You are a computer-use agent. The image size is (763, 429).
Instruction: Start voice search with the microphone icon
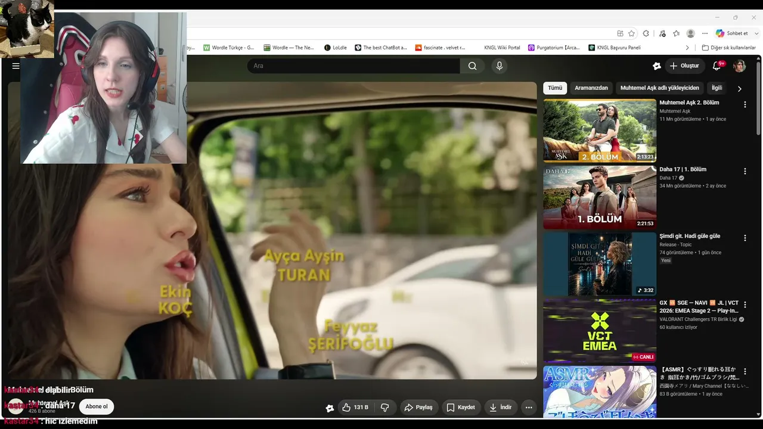click(x=500, y=66)
